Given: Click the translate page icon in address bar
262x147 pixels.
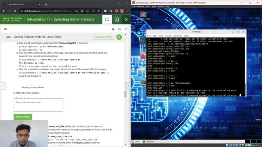Looking at the screenshot, I should coord(82,11).
